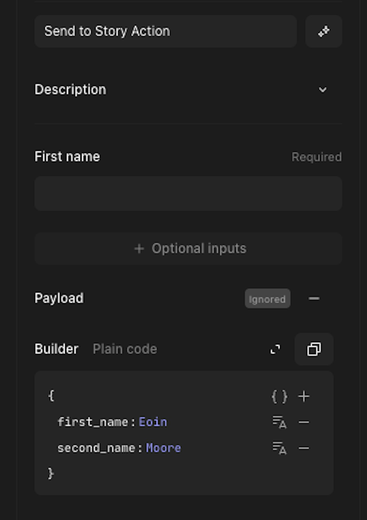This screenshot has width=367, height=520.
Task: Click the Ignored badge next to Payload
Action: [x=267, y=299]
